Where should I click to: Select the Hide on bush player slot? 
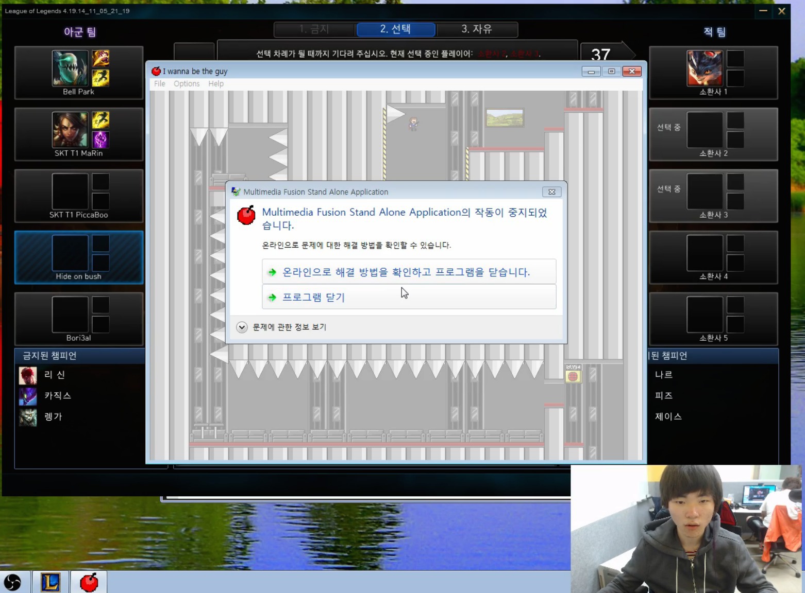coord(79,257)
